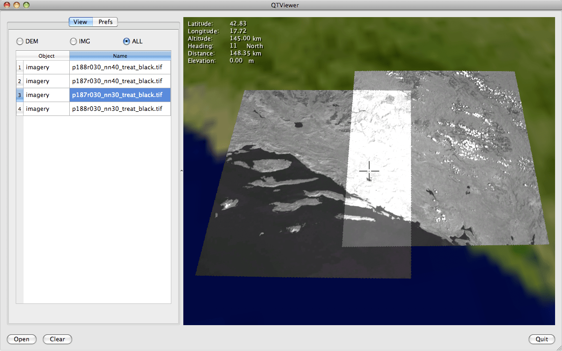Click the Longitude value 17.72
This screenshot has height=351, width=562.
pyautogui.click(x=237, y=31)
